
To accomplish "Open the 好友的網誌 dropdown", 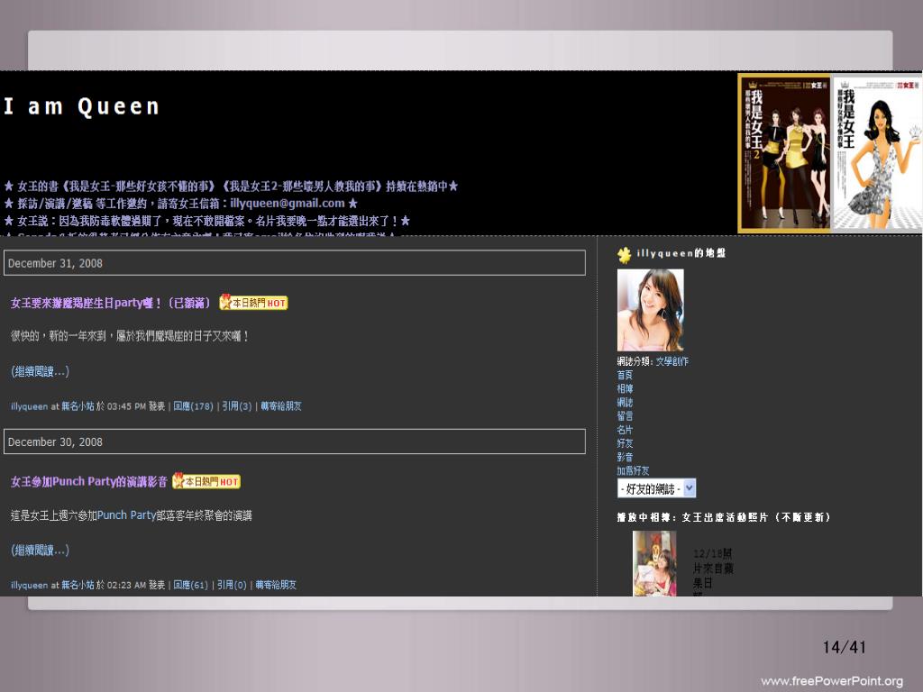I will [656, 488].
